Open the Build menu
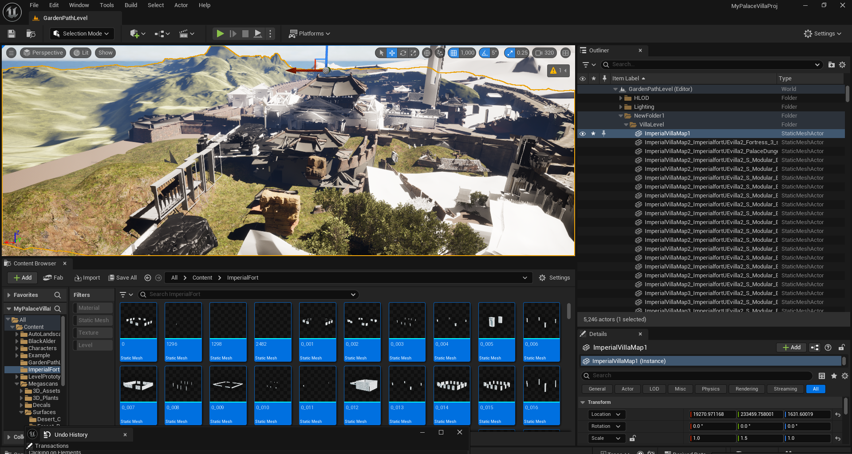 point(130,5)
